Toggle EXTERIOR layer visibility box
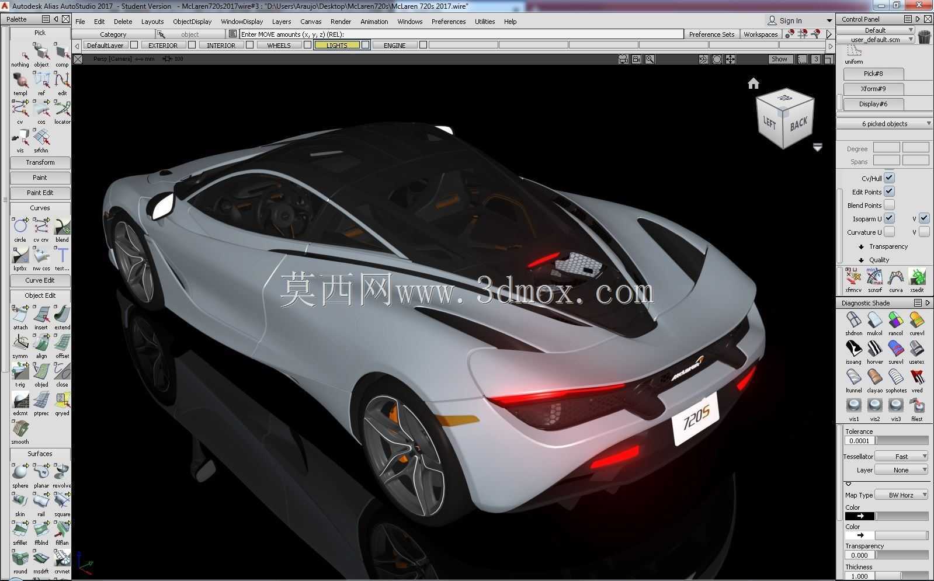The image size is (934, 581). (x=192, y=45)
